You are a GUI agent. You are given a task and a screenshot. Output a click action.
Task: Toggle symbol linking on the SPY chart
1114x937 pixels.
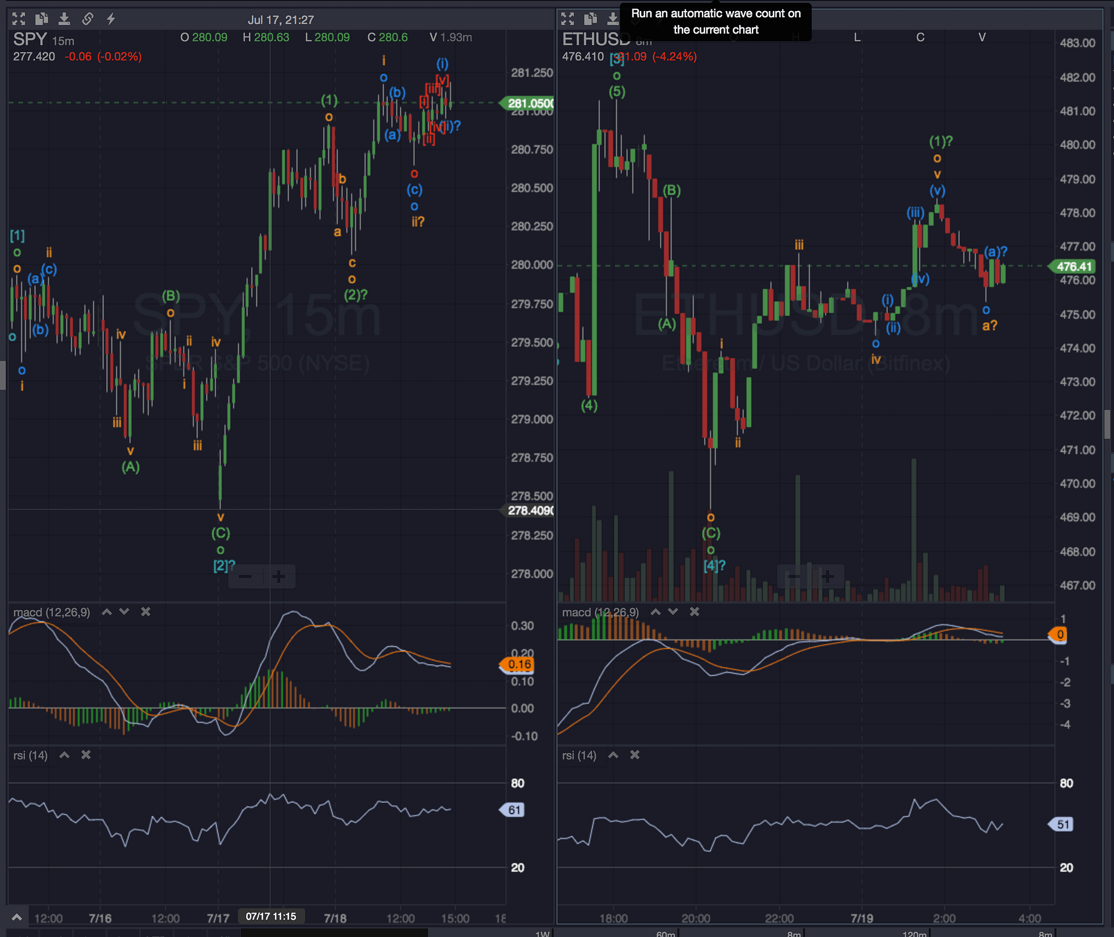pyautogui.click(x=87, y=19)
